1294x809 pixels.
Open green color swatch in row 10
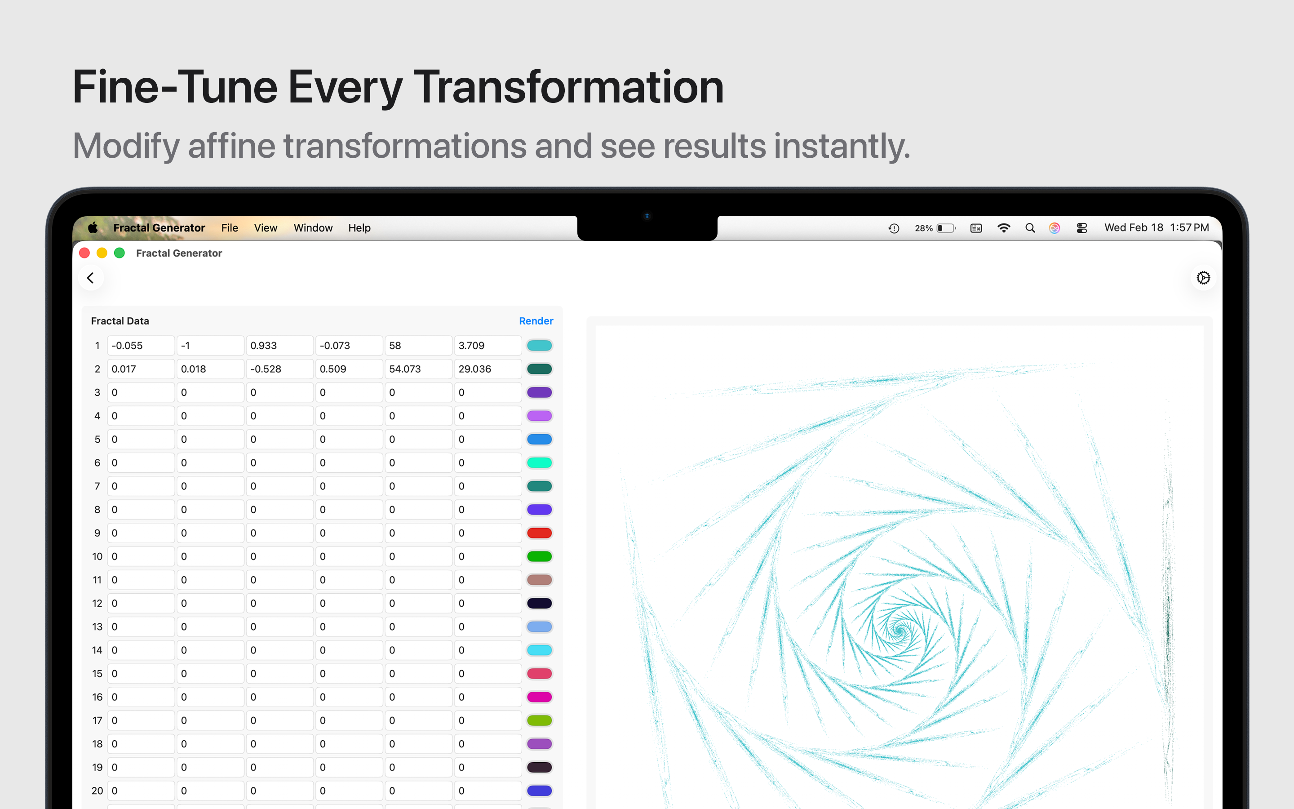[539, 556]
